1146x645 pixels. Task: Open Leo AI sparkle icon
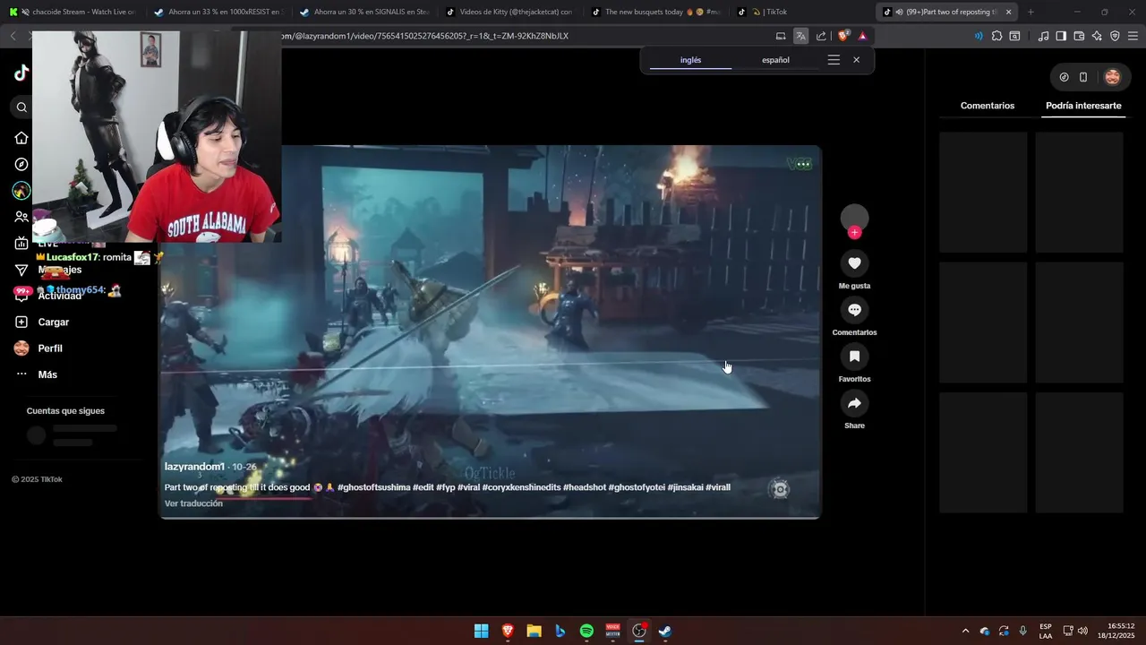[x=1097, y=36]
